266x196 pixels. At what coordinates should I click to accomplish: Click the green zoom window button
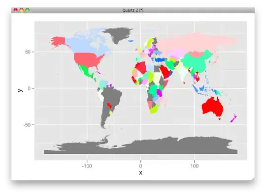tap(28, 10)
